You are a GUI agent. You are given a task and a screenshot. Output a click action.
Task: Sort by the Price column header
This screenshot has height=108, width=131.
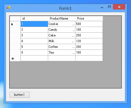pyautogui.click(x=89, y=18)
